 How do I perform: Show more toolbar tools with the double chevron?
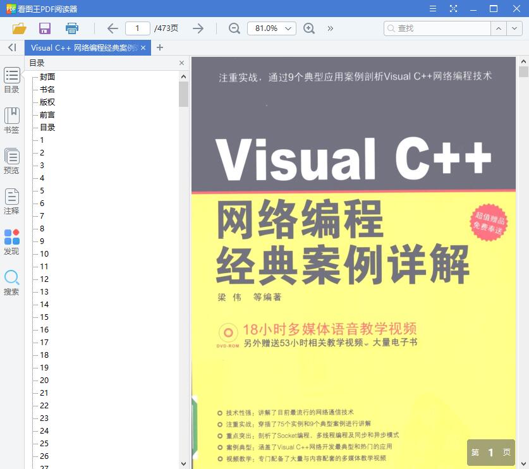pos(331,28)
